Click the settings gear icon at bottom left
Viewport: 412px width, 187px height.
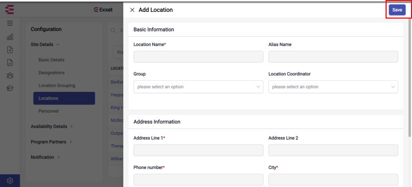[x=10, y=181]
